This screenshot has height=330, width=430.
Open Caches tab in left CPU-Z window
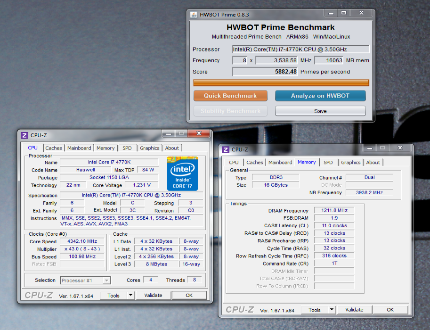(54, 148)
